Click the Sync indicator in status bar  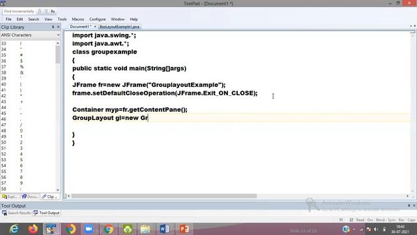click(392, 220)
